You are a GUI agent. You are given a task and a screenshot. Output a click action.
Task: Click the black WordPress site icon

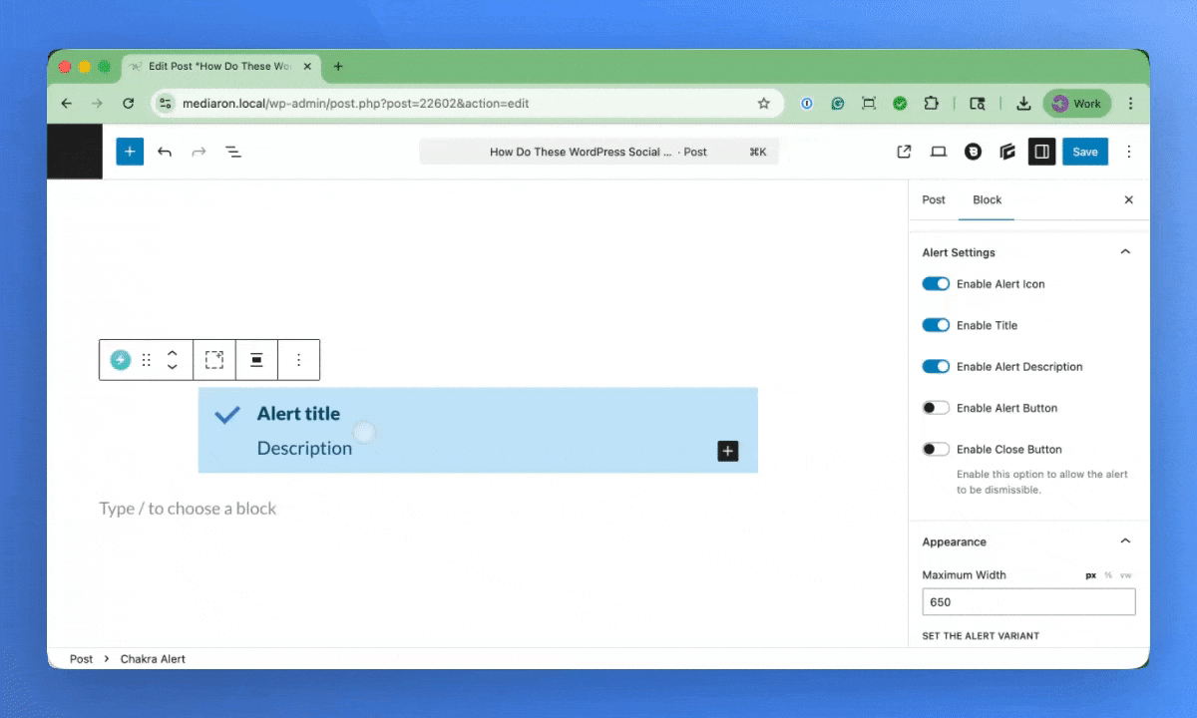point(75,152)
